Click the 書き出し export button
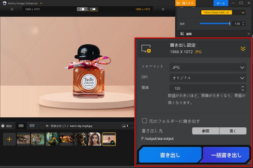The height and width of the screenshot is (168, 253). pyautogui.click(x=170, y=155)
